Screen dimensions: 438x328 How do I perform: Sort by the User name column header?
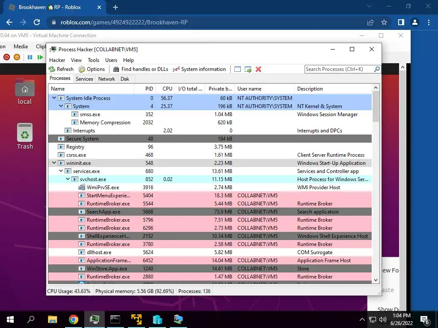[264, 89]
